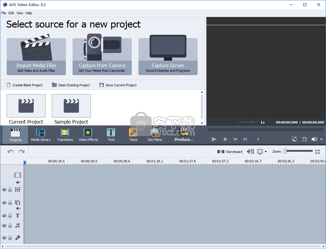
Task: Open the Text tab
Action: click(111, 135)
